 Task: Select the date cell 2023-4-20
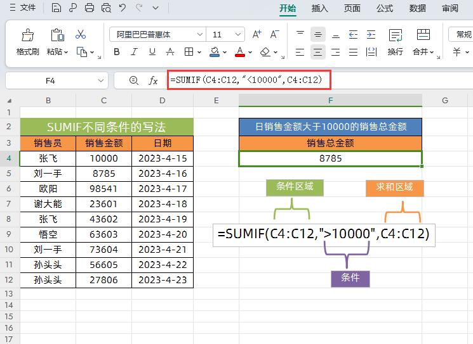[x=163, y=234]
